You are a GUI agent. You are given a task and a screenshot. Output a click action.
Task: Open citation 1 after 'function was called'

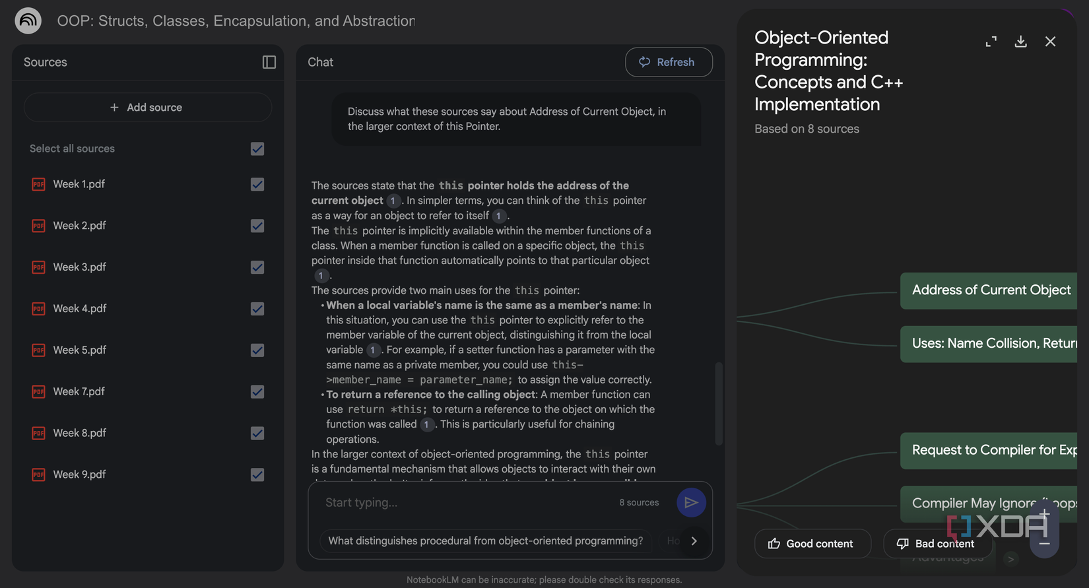427,424
